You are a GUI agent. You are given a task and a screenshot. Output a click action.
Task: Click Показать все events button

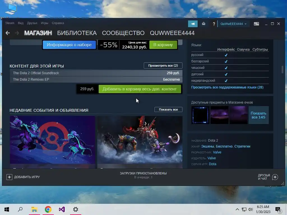pos(168,109)
